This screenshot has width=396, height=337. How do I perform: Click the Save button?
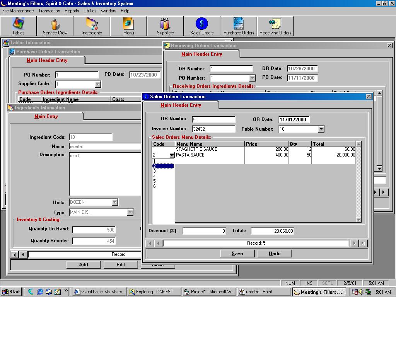click(x=237, y=254)
